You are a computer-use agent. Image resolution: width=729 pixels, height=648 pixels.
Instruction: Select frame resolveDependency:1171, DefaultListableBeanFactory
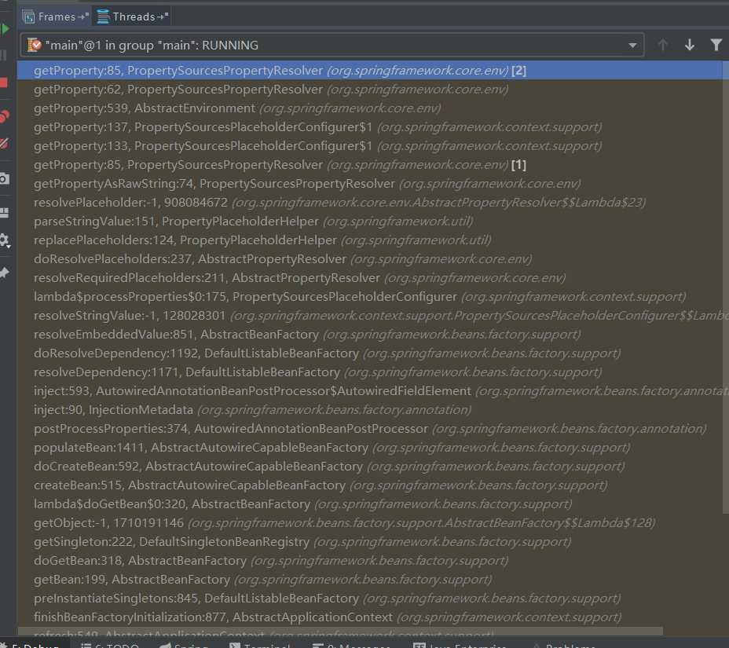pos(370,372)
